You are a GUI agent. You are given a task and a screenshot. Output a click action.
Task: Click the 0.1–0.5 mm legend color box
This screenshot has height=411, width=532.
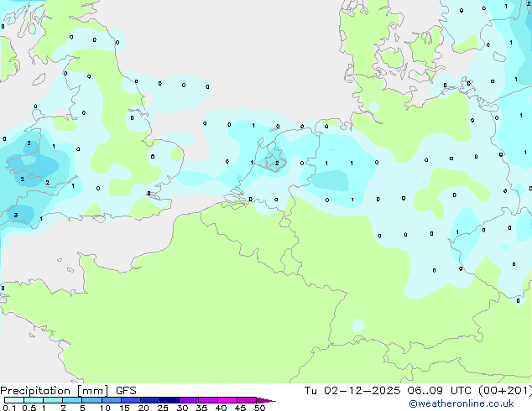[x=14, y=400]
